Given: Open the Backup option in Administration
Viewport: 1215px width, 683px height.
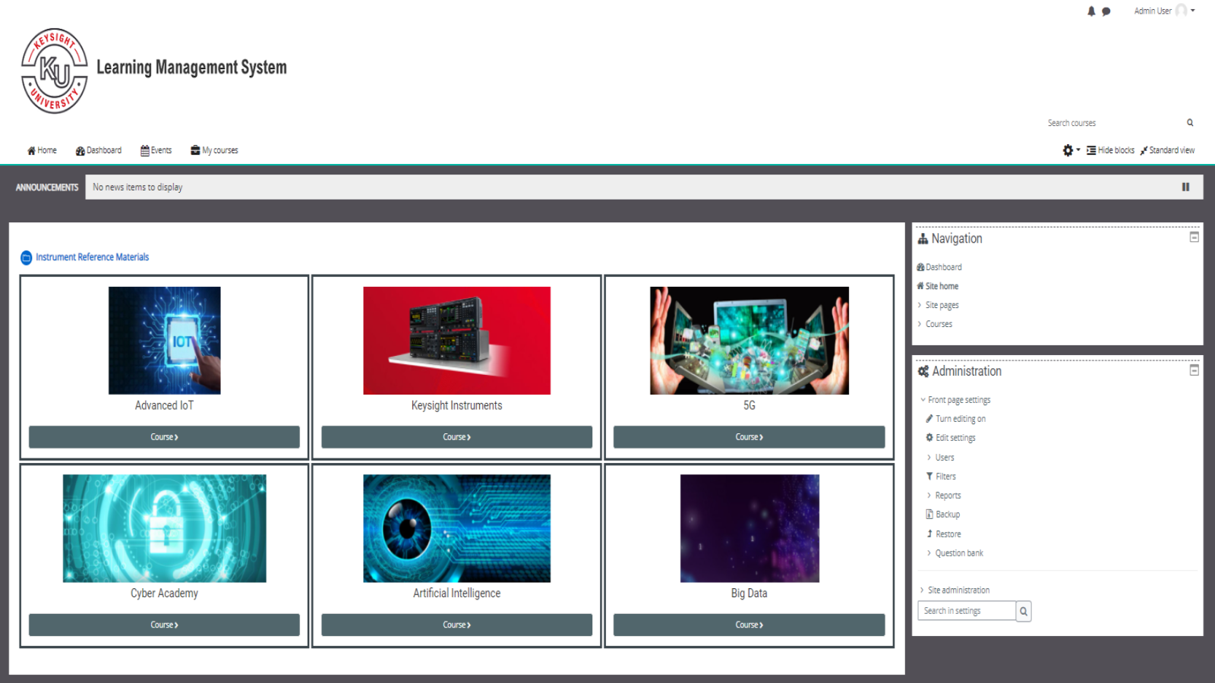Looking at the screenshot, I should 947,515.
